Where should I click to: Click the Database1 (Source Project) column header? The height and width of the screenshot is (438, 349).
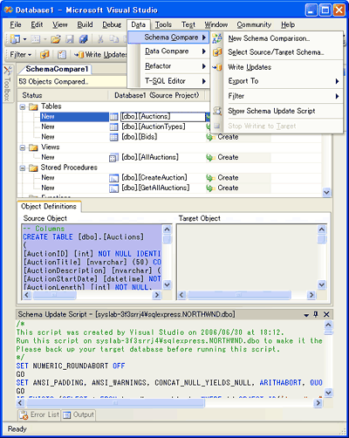coord(157,95)
